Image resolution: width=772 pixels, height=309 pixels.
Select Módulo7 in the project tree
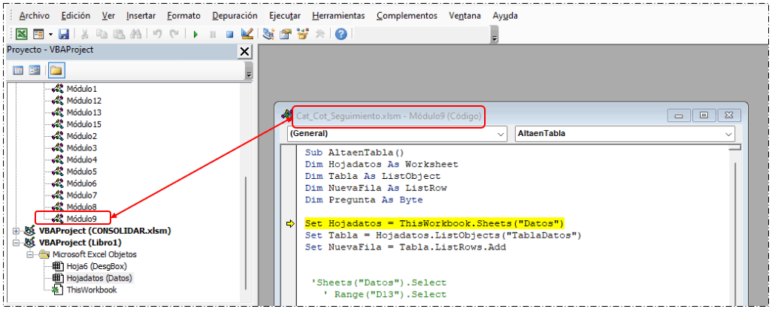[82, 195]
